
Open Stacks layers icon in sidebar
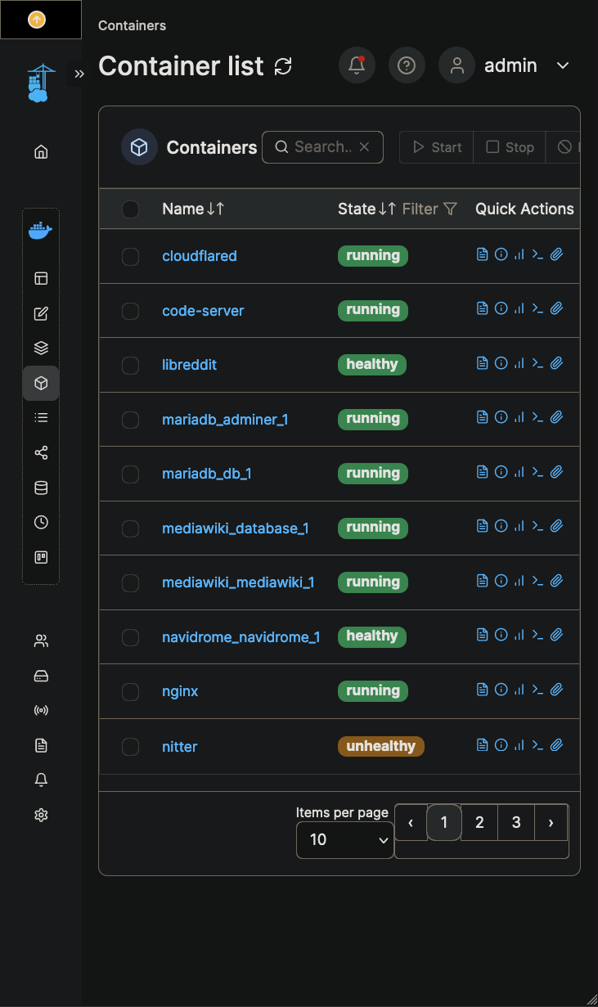coord(41,348)
